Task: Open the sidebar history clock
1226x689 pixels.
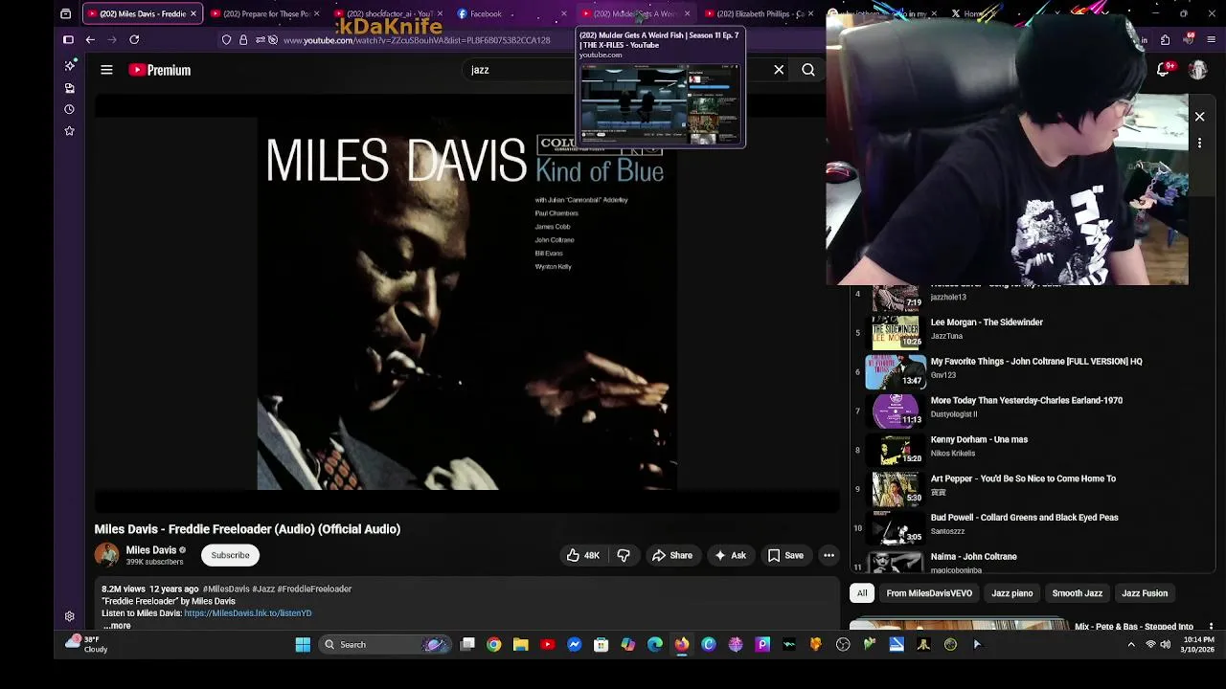Action: (69, 109)
